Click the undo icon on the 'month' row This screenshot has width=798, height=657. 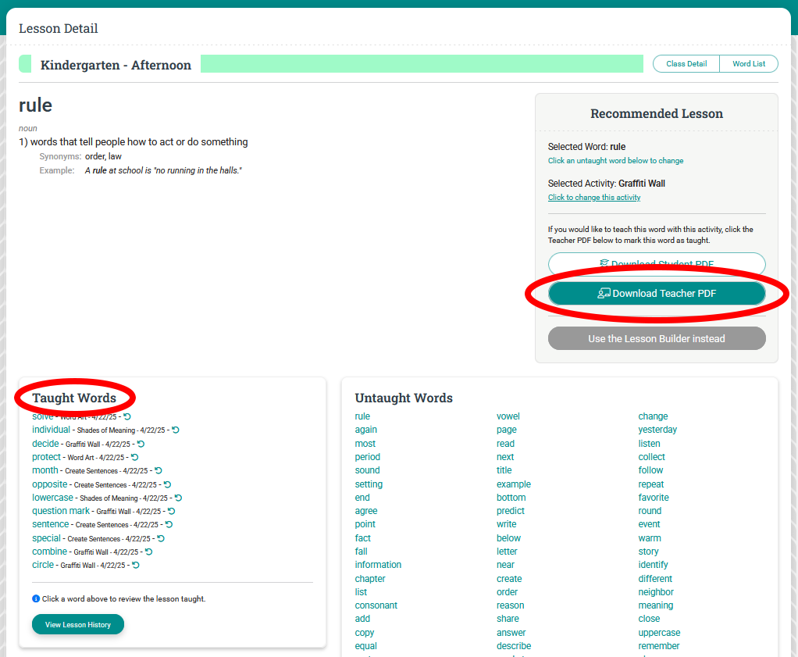[159, 470]
